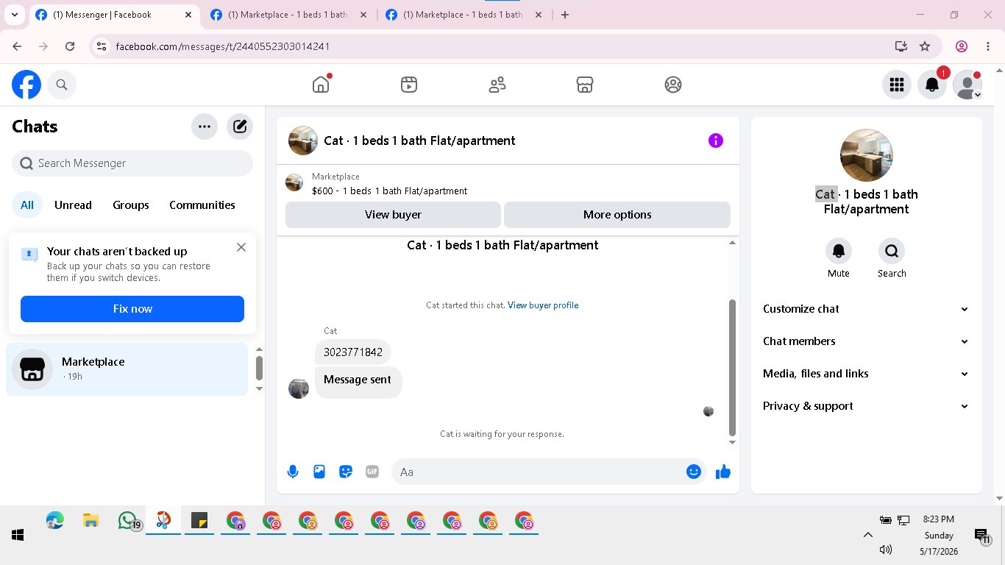Viewport: 1005px width, 565px height.
Task: Reload the page
Action: click(70, 46)
